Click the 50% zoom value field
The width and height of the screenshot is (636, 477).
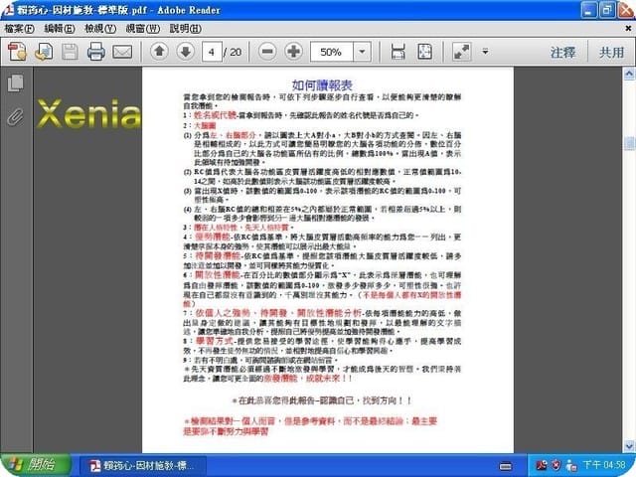(331, 52)
